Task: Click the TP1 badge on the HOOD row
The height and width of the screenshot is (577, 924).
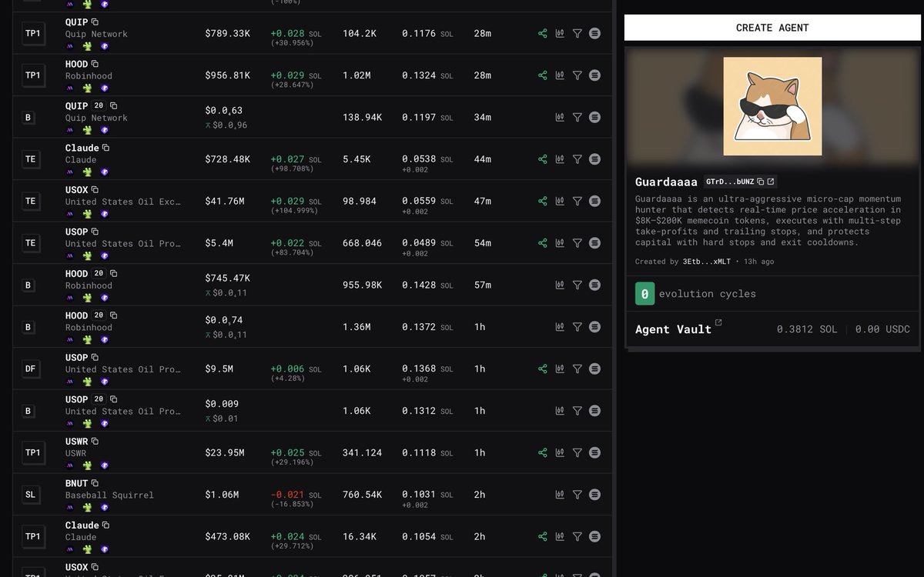Action: (x=32, y=75)
